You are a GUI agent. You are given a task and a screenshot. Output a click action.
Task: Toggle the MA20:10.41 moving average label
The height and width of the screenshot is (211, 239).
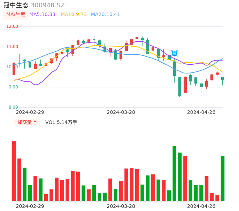tap(106, 15)
